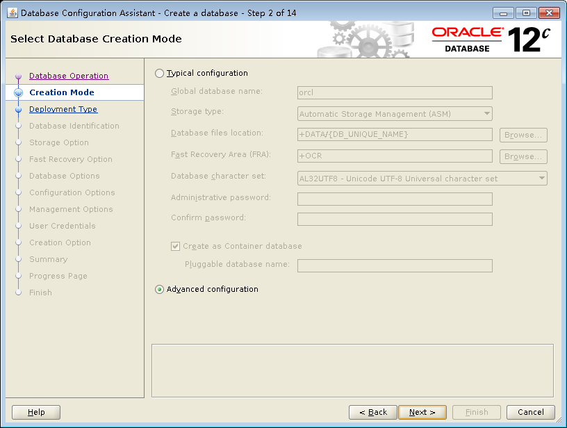Go back with the Back button
The image size is (567, 428).
[373, 412]
